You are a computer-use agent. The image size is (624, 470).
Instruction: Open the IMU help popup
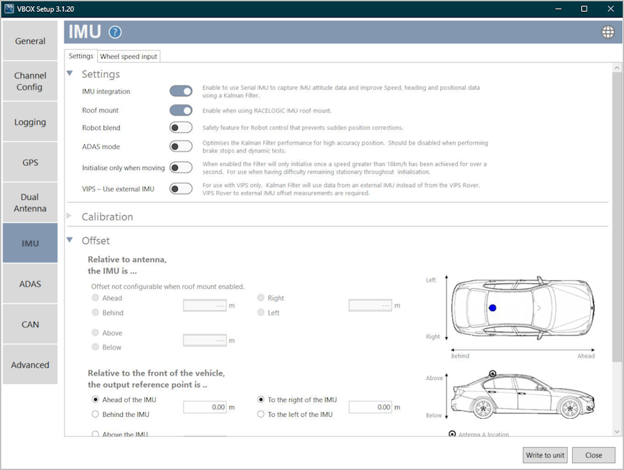(115, 32)
